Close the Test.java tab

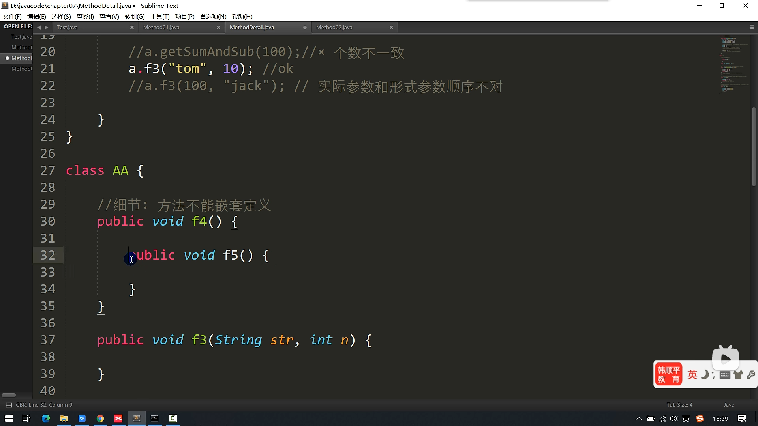click(132, 27)
